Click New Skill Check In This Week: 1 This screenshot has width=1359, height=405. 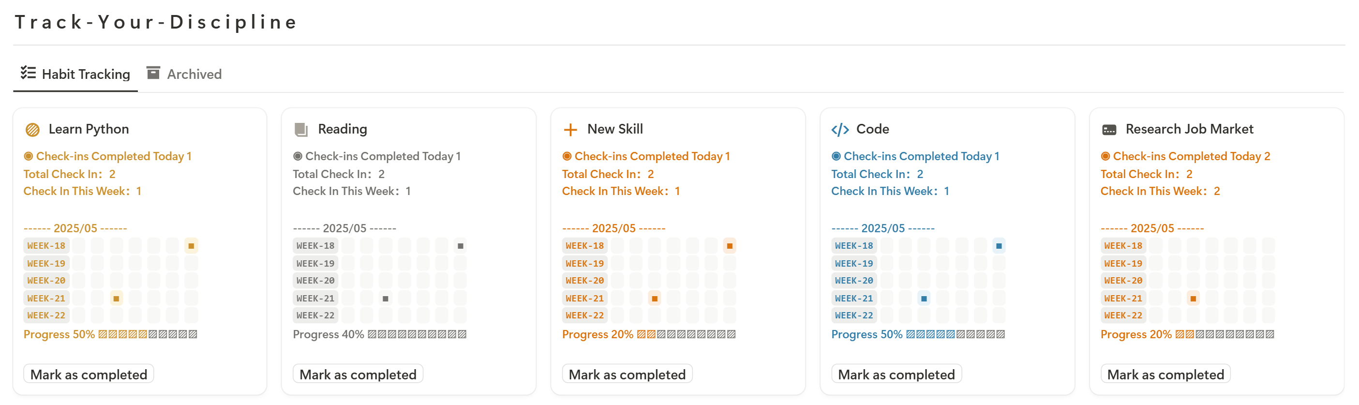coord(621,191)
